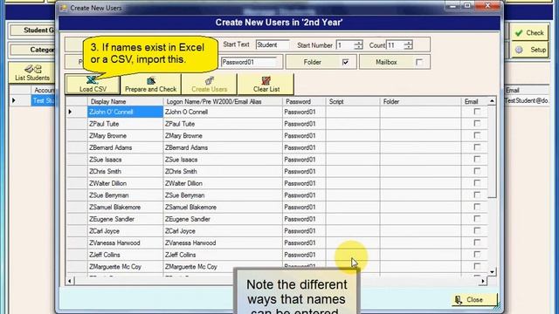The height and width of the screenshot is (314, 559).
Task: Enable Email checkbox for ZChris Smith
Action: (477, 171)
